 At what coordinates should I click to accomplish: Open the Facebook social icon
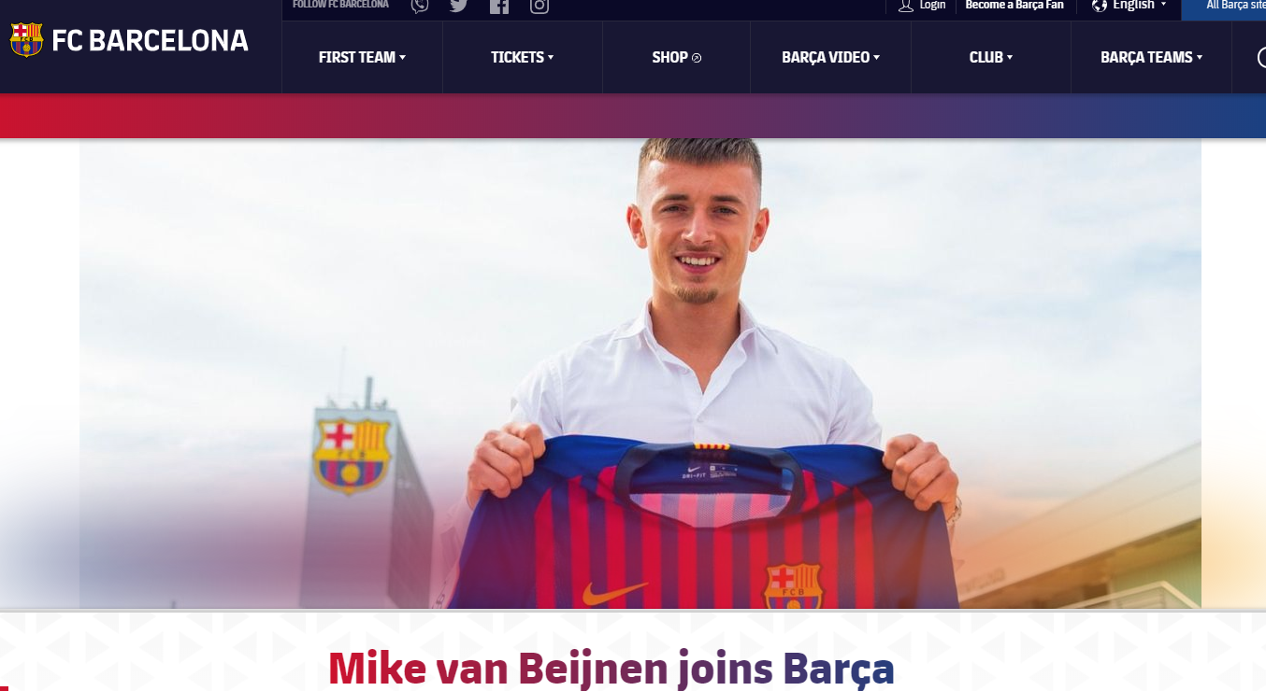(499, 6)
